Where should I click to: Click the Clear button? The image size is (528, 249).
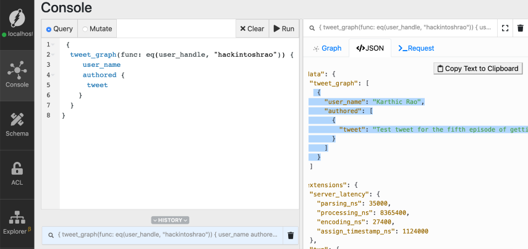pyautogui.click(x=252, y=28)
